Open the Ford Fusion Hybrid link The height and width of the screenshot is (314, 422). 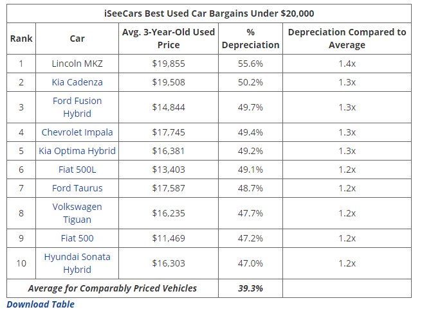[x=77, y=107]
